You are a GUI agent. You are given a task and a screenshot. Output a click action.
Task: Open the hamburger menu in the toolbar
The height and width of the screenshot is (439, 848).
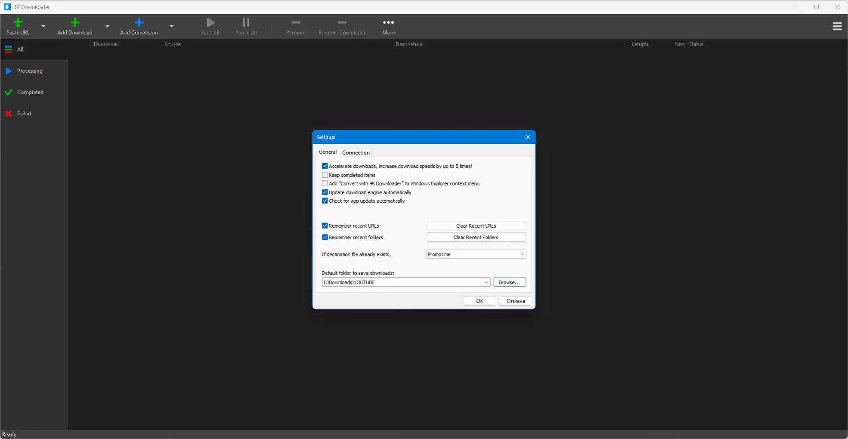coord(837,26)
